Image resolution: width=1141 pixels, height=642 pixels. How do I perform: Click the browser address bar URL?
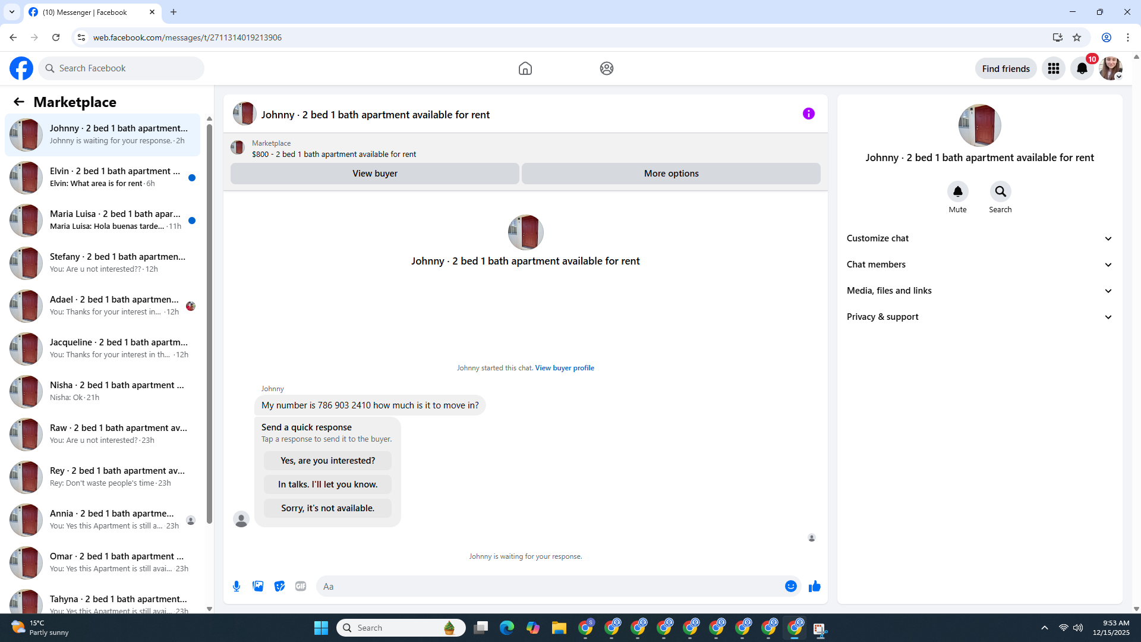pyautogui.click(x=187, y=37)
